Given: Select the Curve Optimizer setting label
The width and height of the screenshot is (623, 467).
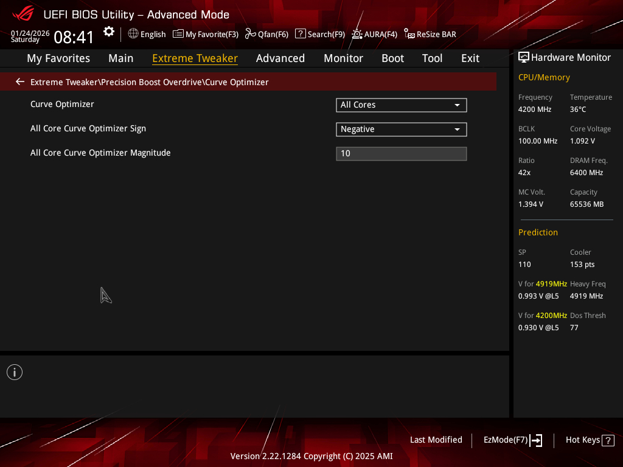Looking at the screenshot, I should click(62, 104).
